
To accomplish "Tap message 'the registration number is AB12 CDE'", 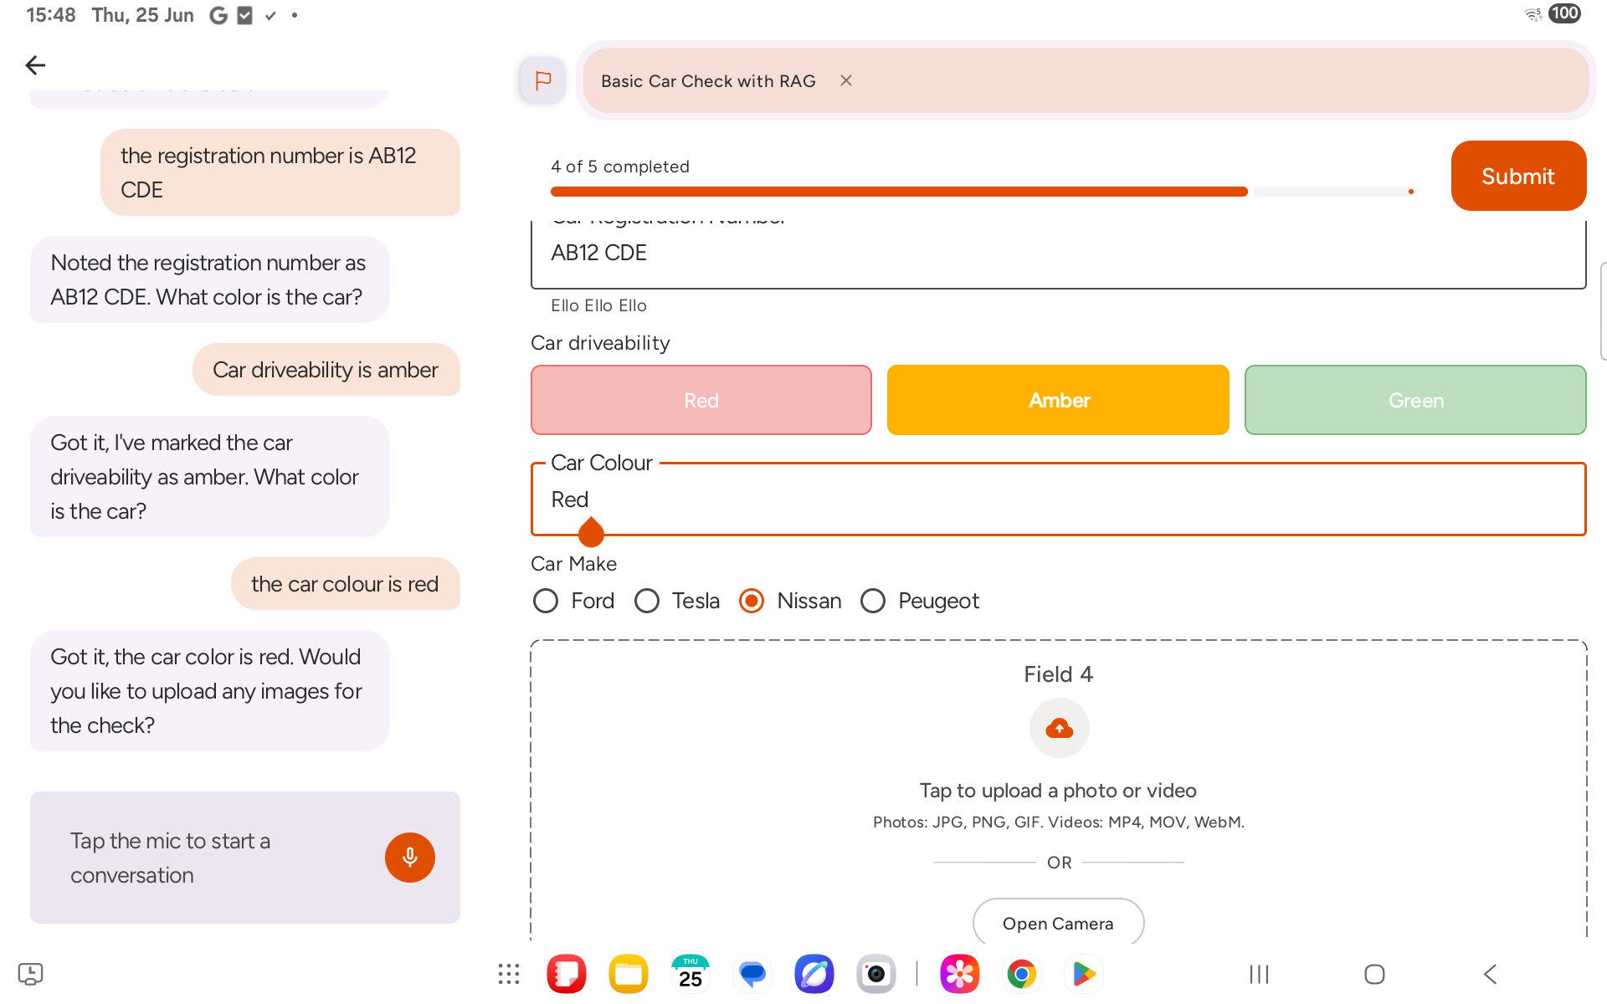I will (x=280, y=172).
